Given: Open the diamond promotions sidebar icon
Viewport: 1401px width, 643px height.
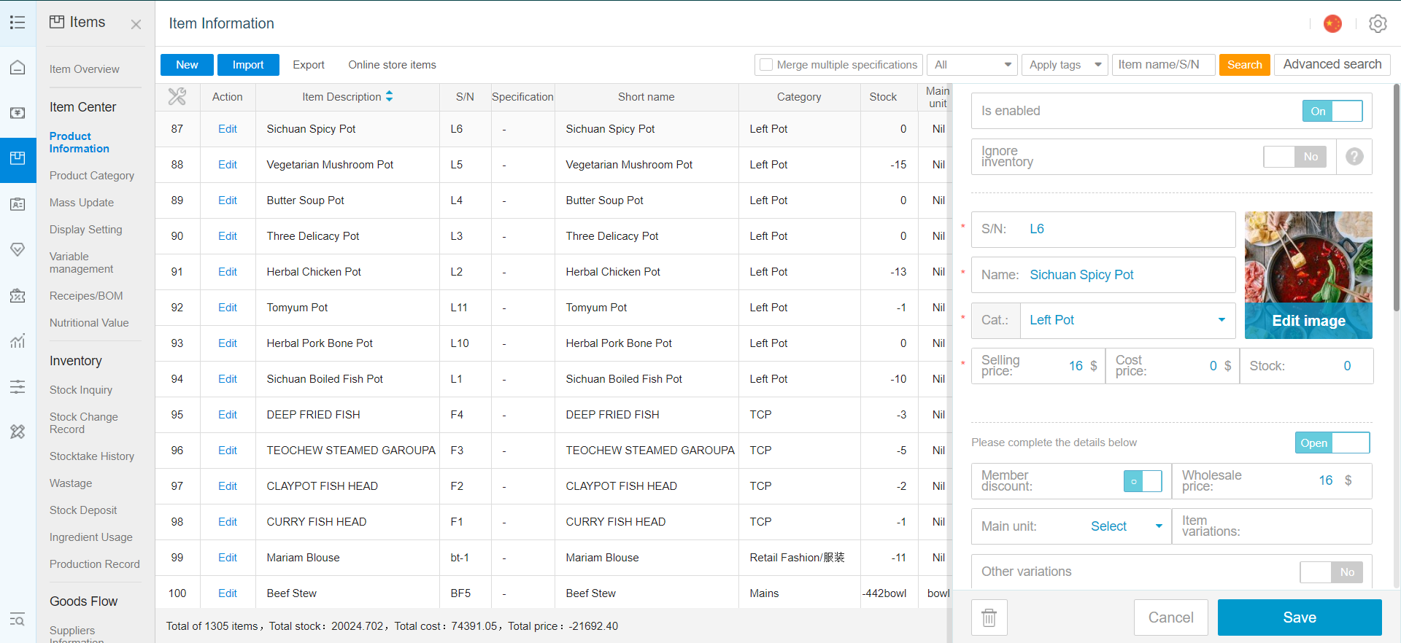Looking at the screenshot, I should [x=18, y=249].
